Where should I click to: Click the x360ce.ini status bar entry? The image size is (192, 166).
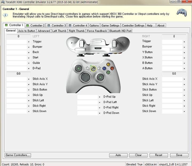point(151,164)
